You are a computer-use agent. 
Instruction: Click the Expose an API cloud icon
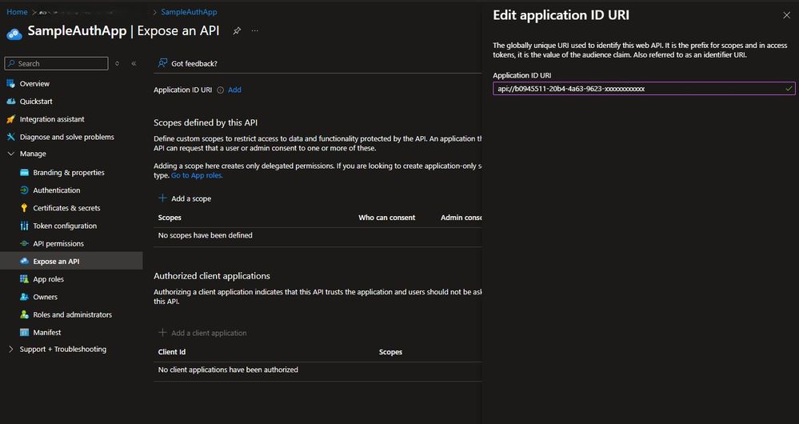tap(24, 261)
